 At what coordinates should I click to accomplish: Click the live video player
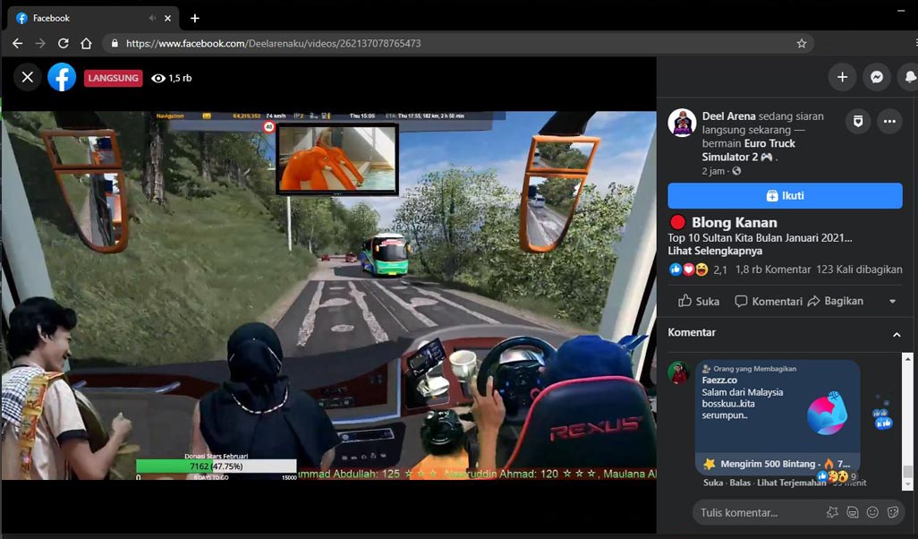click(x=328, y=295)
